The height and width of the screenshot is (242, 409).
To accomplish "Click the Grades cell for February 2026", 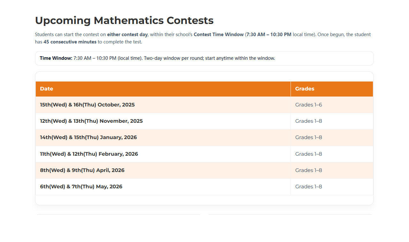I will 308,154.
